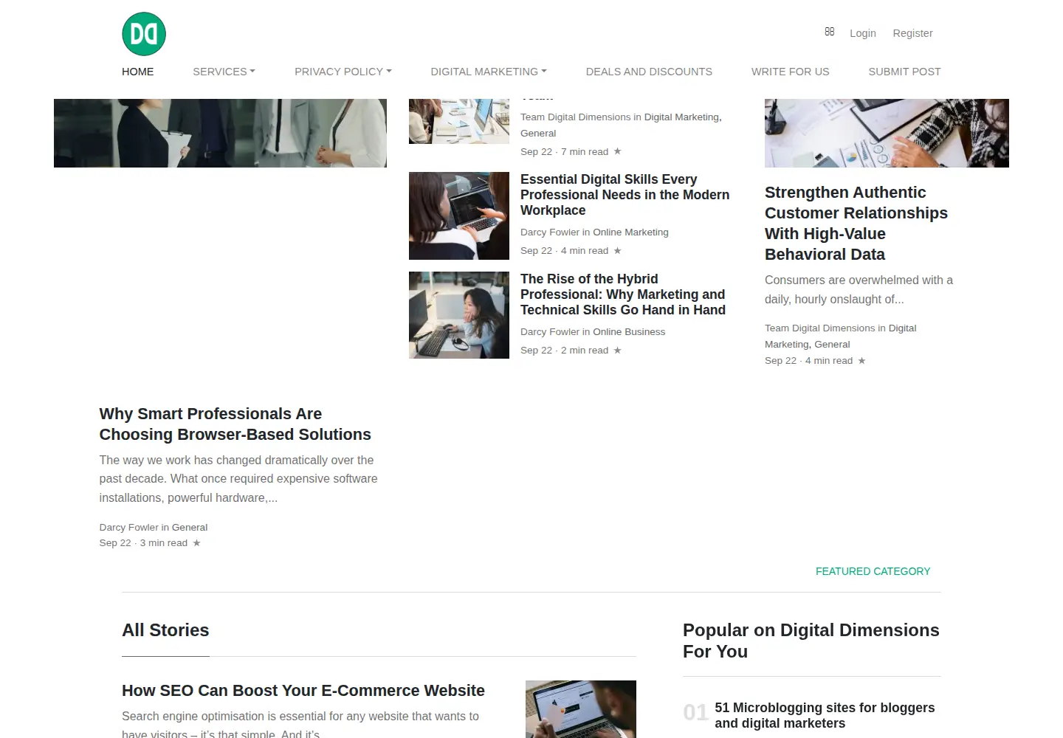Open the Login link

[x=863, y=33]
